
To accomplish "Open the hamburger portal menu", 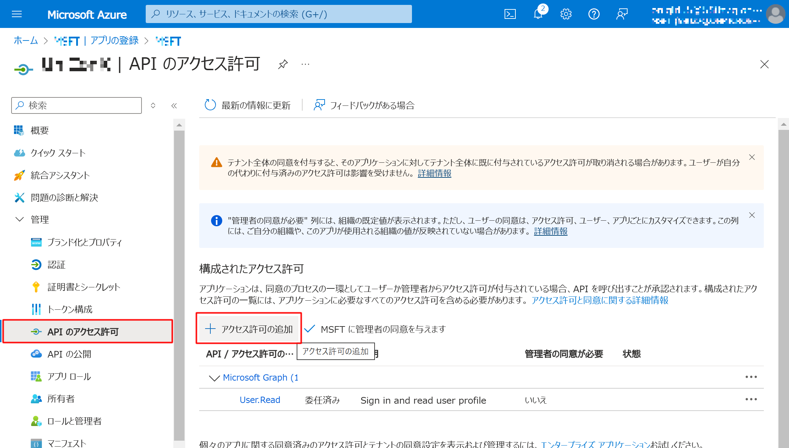I will point(17,14).
